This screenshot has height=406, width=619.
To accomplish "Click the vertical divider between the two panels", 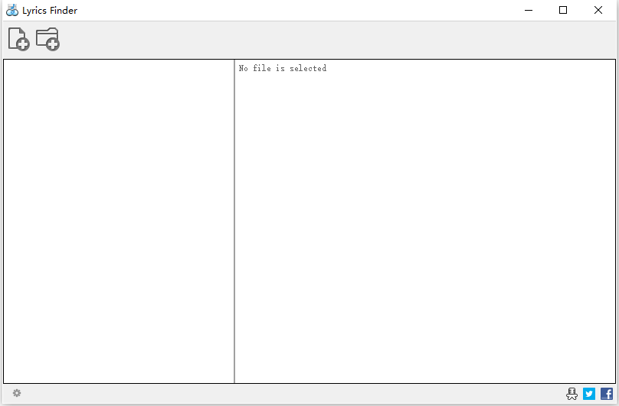I will (234, 221).
